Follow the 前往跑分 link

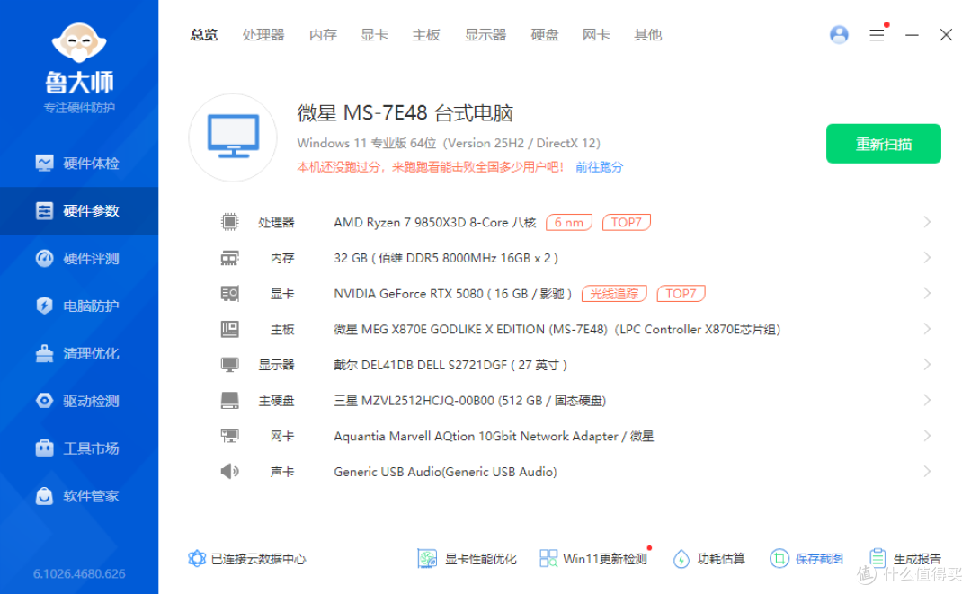point(599,167)
